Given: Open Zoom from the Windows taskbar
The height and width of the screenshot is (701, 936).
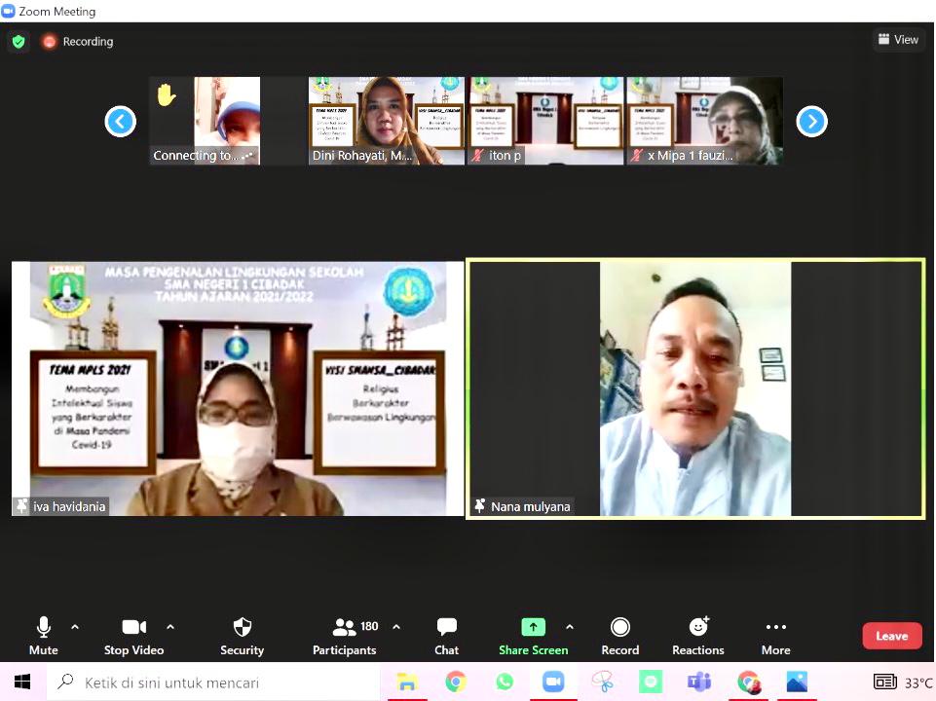Looking at the screenshot, I should 553,682.
